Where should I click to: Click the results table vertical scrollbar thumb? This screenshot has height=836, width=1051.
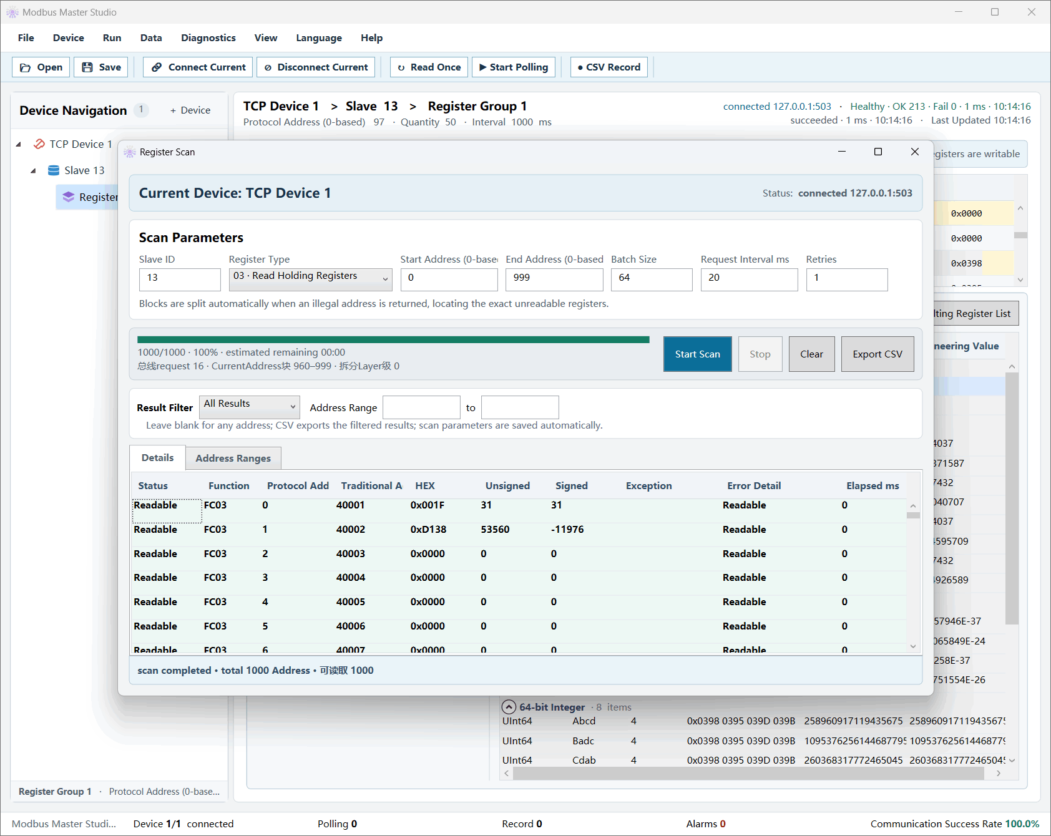coord(913,515)
